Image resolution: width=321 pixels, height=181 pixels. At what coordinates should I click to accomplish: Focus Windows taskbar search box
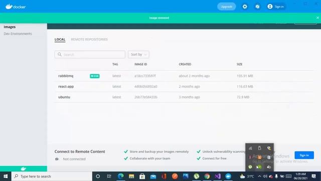click(52, 176)
